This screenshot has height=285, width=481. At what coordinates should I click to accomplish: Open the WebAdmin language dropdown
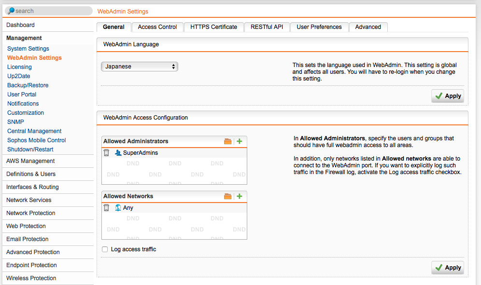click(140, 67)
